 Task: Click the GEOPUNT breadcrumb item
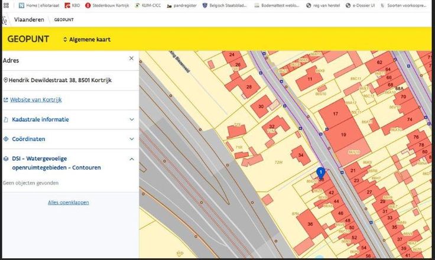pyautogui.click(x=64, y=19)
